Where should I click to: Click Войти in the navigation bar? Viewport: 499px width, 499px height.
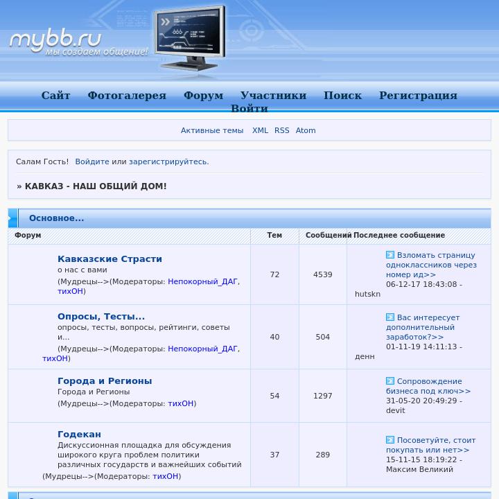tap(249, 108)
